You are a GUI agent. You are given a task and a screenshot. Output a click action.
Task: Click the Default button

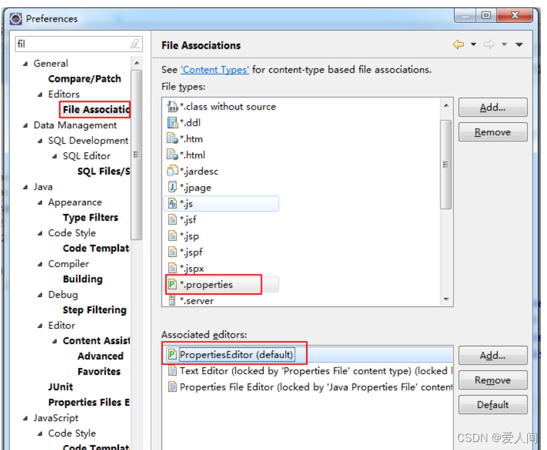point(493,404)
